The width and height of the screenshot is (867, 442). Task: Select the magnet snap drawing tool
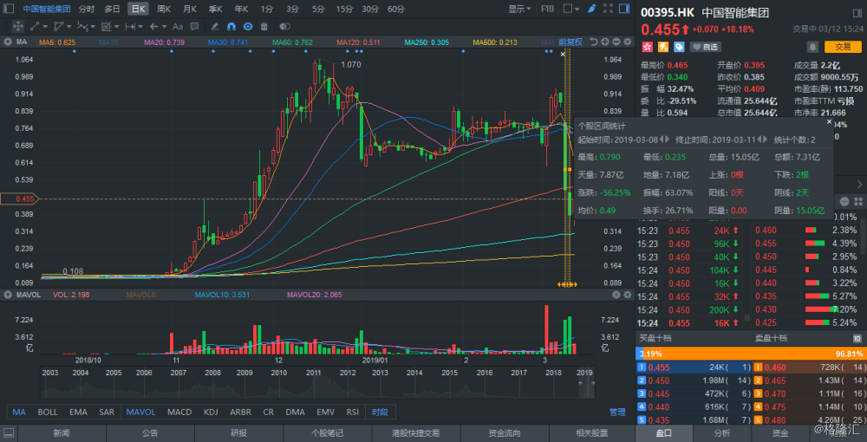click(231, 26)
